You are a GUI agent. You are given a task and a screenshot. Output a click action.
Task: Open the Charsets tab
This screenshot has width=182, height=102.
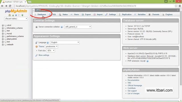tap(154, 14)
